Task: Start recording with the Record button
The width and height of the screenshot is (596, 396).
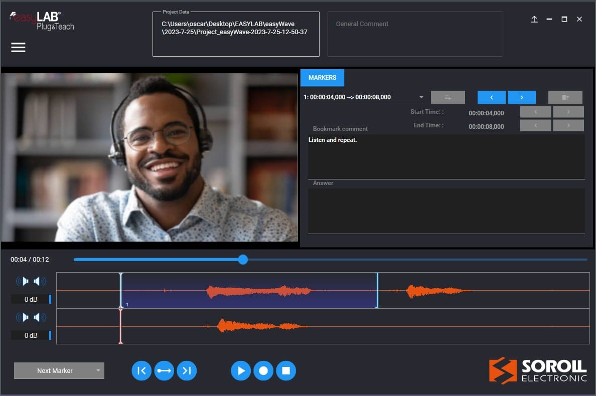Action: 263,371
